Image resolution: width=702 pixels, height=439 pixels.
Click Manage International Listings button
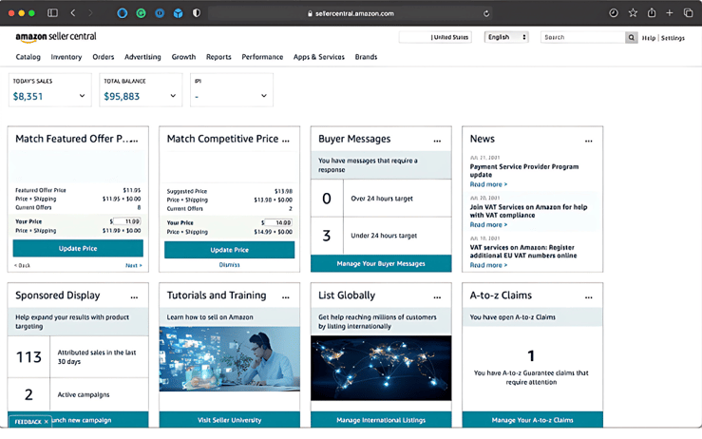pyautogui.click(x=381, y=420)
